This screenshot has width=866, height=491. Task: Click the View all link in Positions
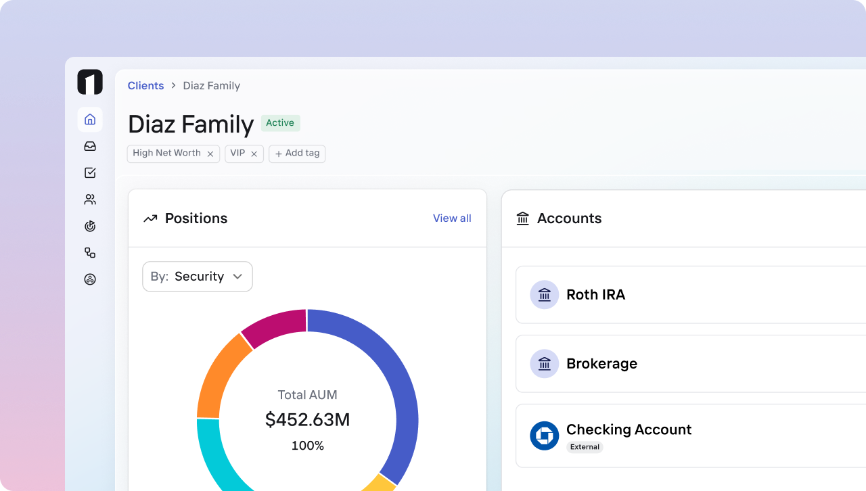pos(452,218)
